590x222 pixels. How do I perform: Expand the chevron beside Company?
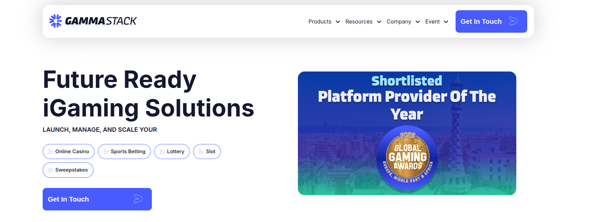[x=417, y=22]
